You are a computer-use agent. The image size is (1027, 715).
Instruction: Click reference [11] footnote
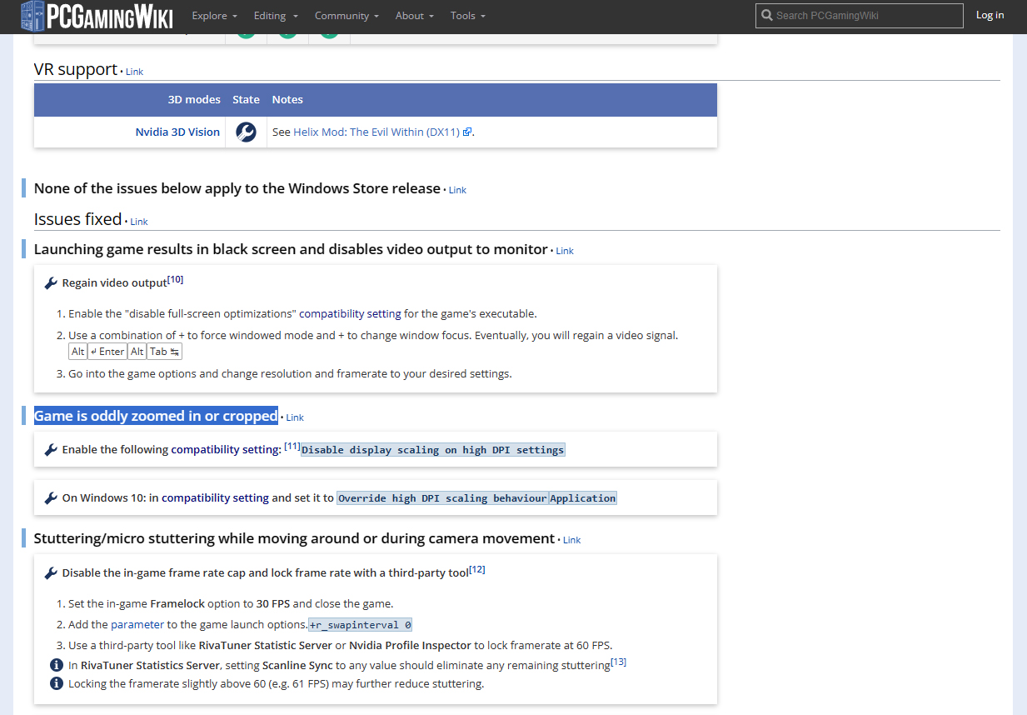click(x=292, y=446)
